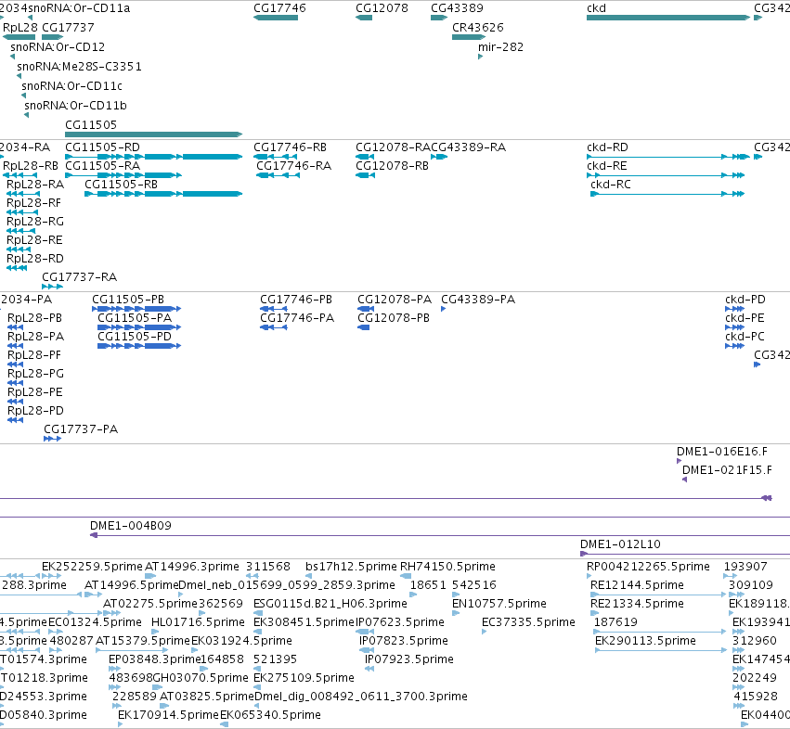This screenshot has height=729, width=790.
Task: Click the mir-282 label
Action: pyautogui.click(x=500, y=46)
